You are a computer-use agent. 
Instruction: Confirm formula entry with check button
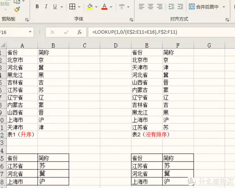coord(66,32)
